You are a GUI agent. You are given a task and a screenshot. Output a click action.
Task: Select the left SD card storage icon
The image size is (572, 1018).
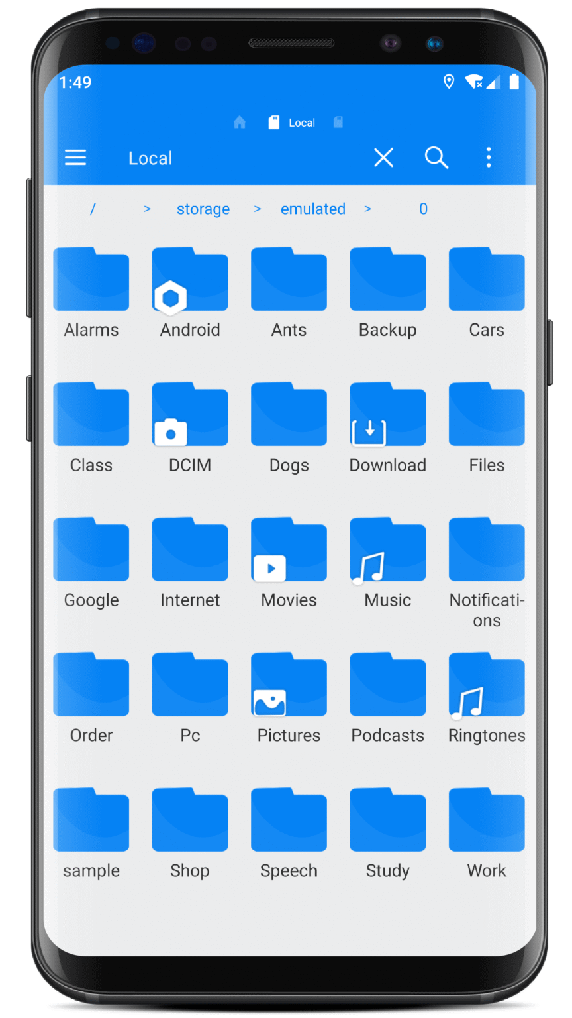point(273,122)
